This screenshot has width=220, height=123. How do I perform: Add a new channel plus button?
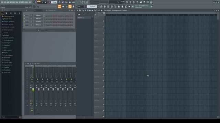pos(38,30)
